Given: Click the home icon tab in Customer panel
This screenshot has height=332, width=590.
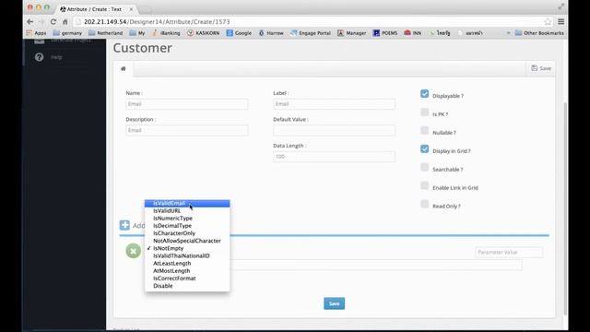Looking at the screenshot, I should click(123, 69).
